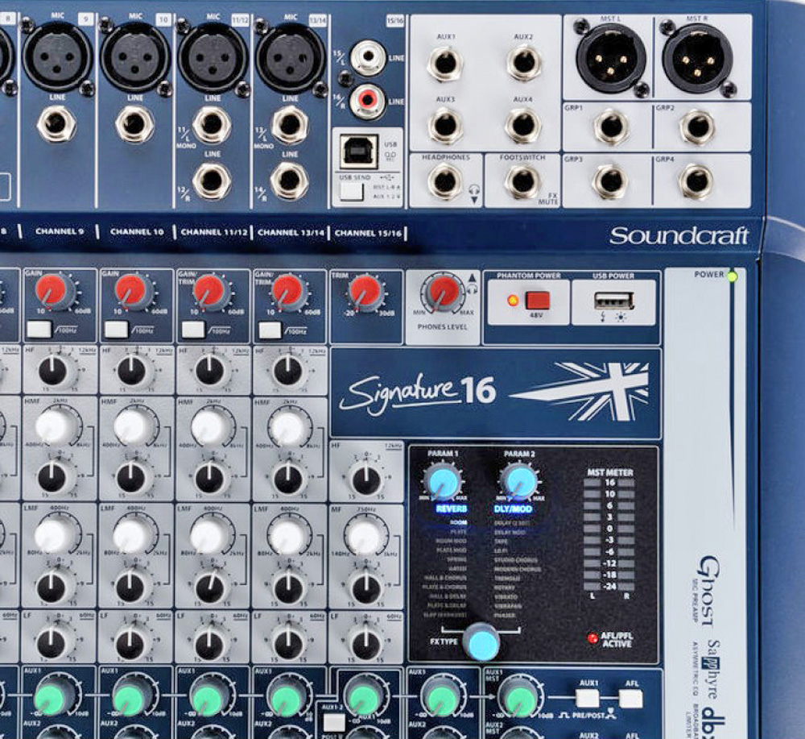Image resolution: width=805 pixels, height=739 pixels.
Task: Adjust Channel 13/14 GAIN/TRIM knob
Action: click(287, 292)
